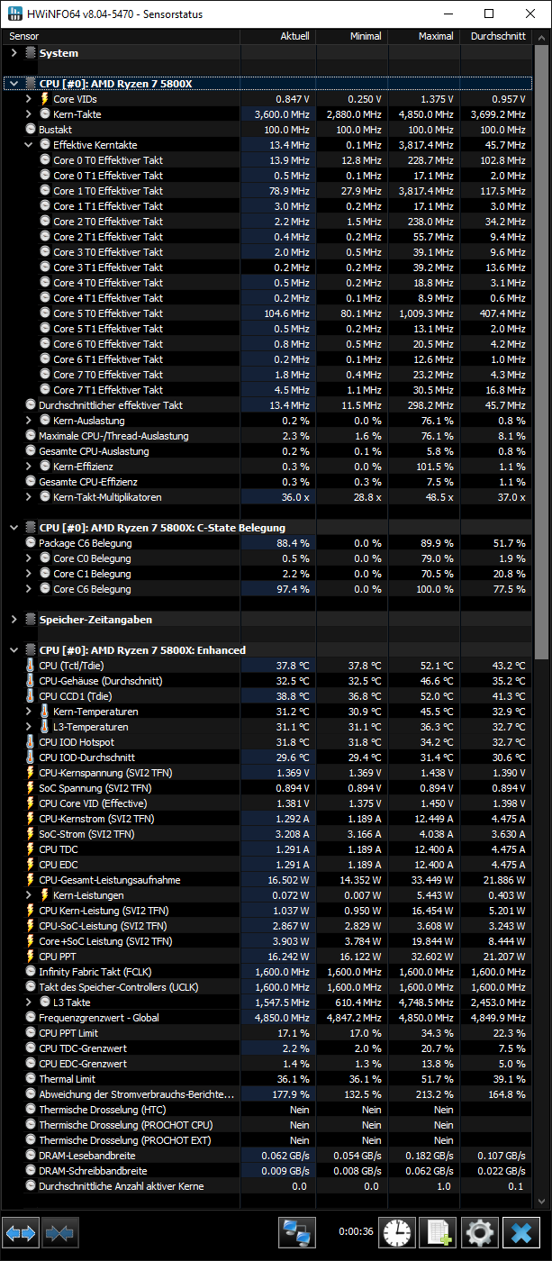Click the shrink-columns inward arrows button
The image size is (552, 1261).
(60, 1231)
